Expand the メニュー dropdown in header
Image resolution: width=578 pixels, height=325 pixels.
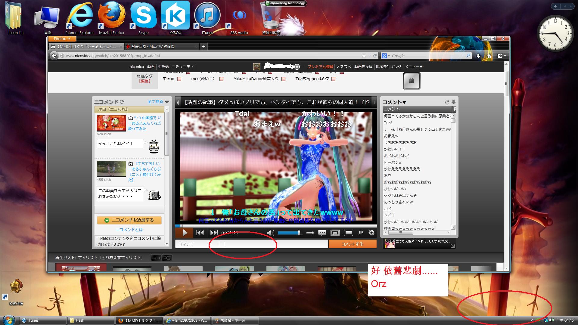[x=413, y=67]
